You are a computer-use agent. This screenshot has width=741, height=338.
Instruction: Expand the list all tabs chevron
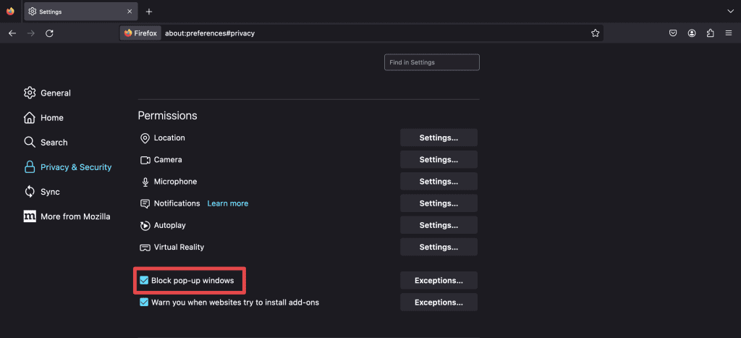(729, 12)
